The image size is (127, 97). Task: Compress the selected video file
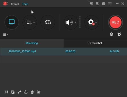point(13,92)
